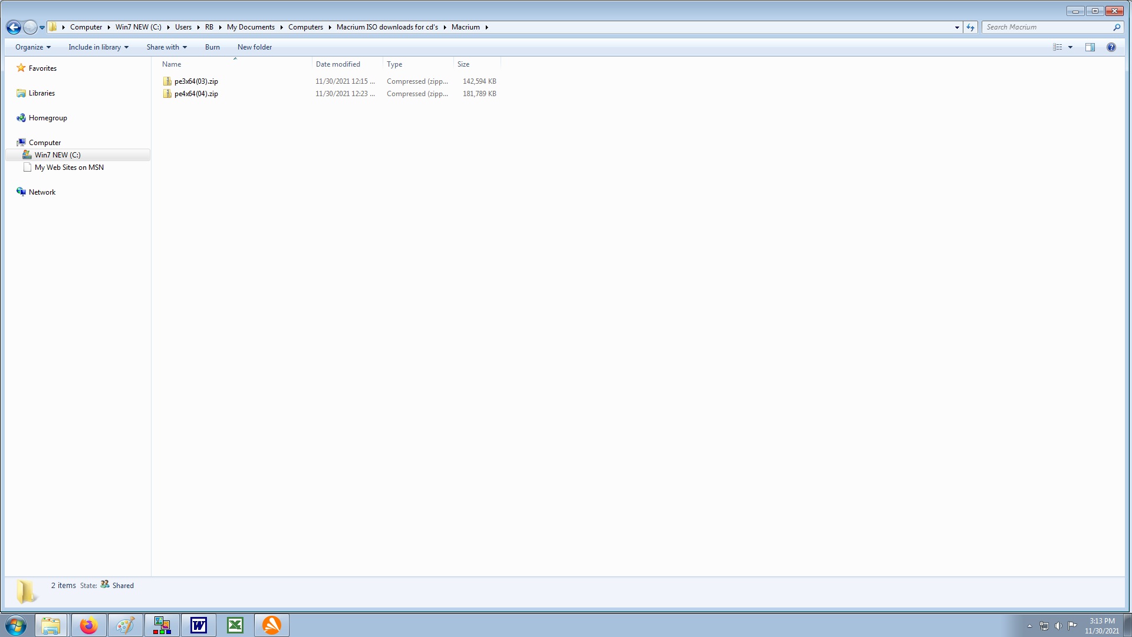Click the Homegroup icon
The image size is (1132, 637).
tap(21, 118)
